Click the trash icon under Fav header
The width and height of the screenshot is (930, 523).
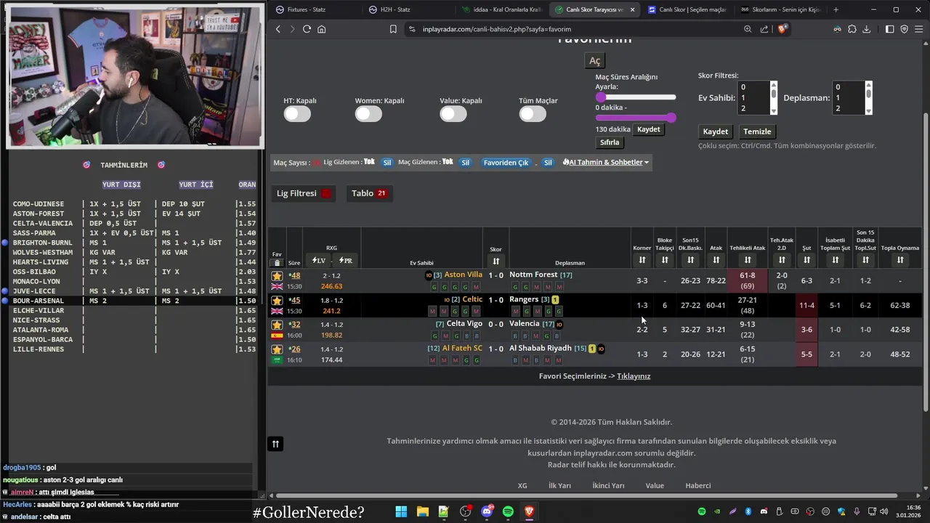(277, 263)
